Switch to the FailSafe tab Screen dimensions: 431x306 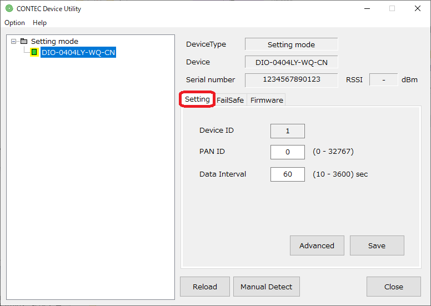tap(230, 100)
